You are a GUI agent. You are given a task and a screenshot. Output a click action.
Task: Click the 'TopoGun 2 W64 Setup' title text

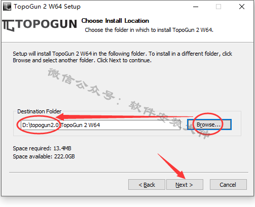coord(47,7)
